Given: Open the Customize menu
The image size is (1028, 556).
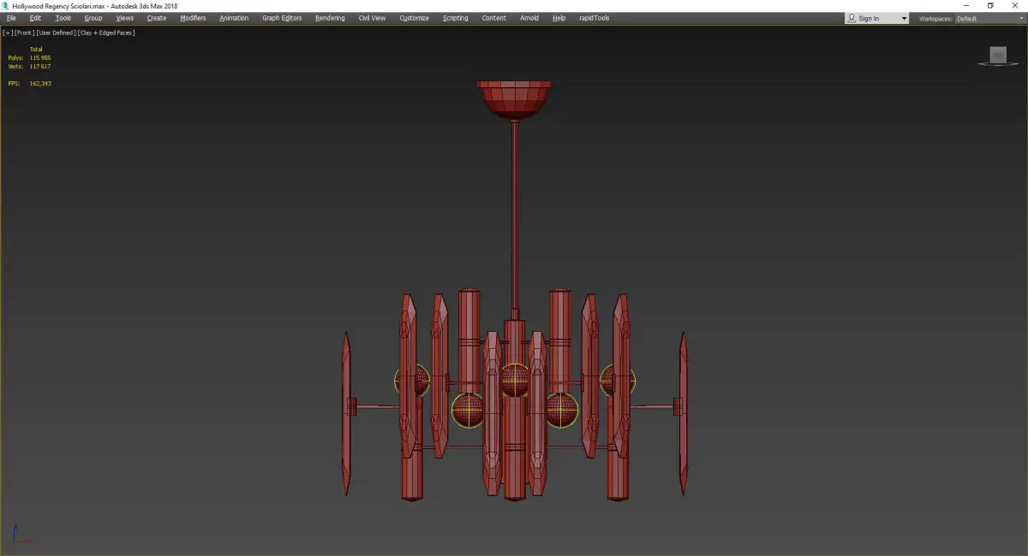Looking at the screenshot, I should [x=414, y=18].
